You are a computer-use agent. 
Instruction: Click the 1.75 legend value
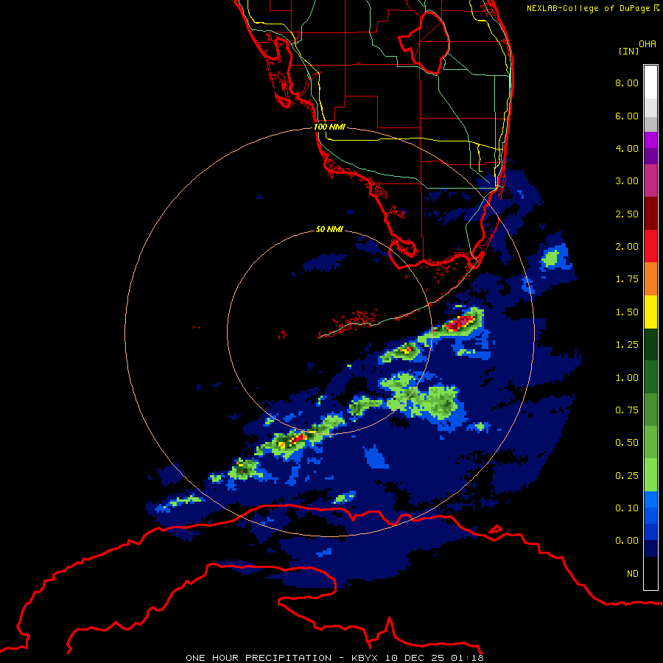[x=627, y=279]
